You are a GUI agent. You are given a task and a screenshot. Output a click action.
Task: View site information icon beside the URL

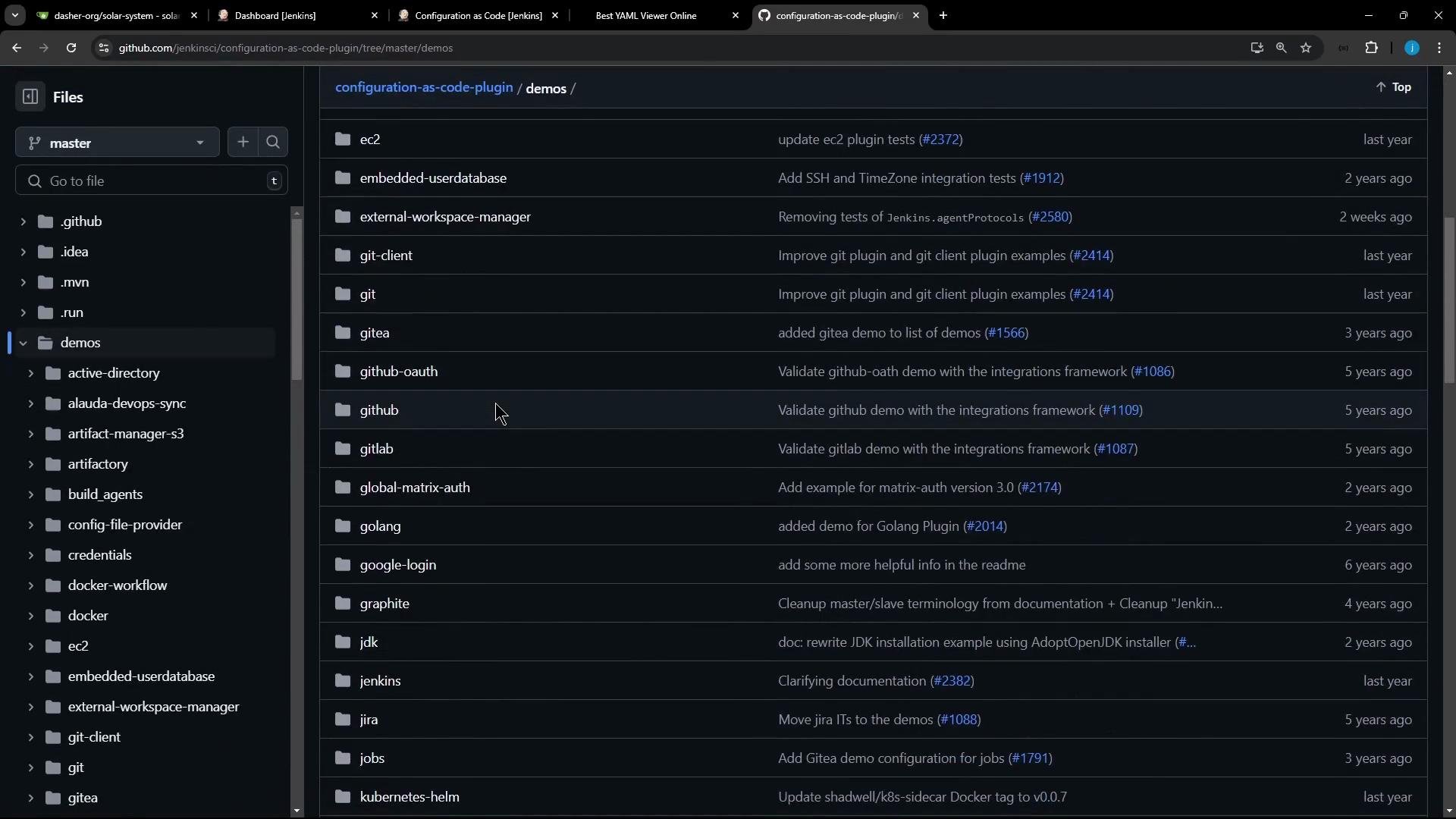point(104,48)
